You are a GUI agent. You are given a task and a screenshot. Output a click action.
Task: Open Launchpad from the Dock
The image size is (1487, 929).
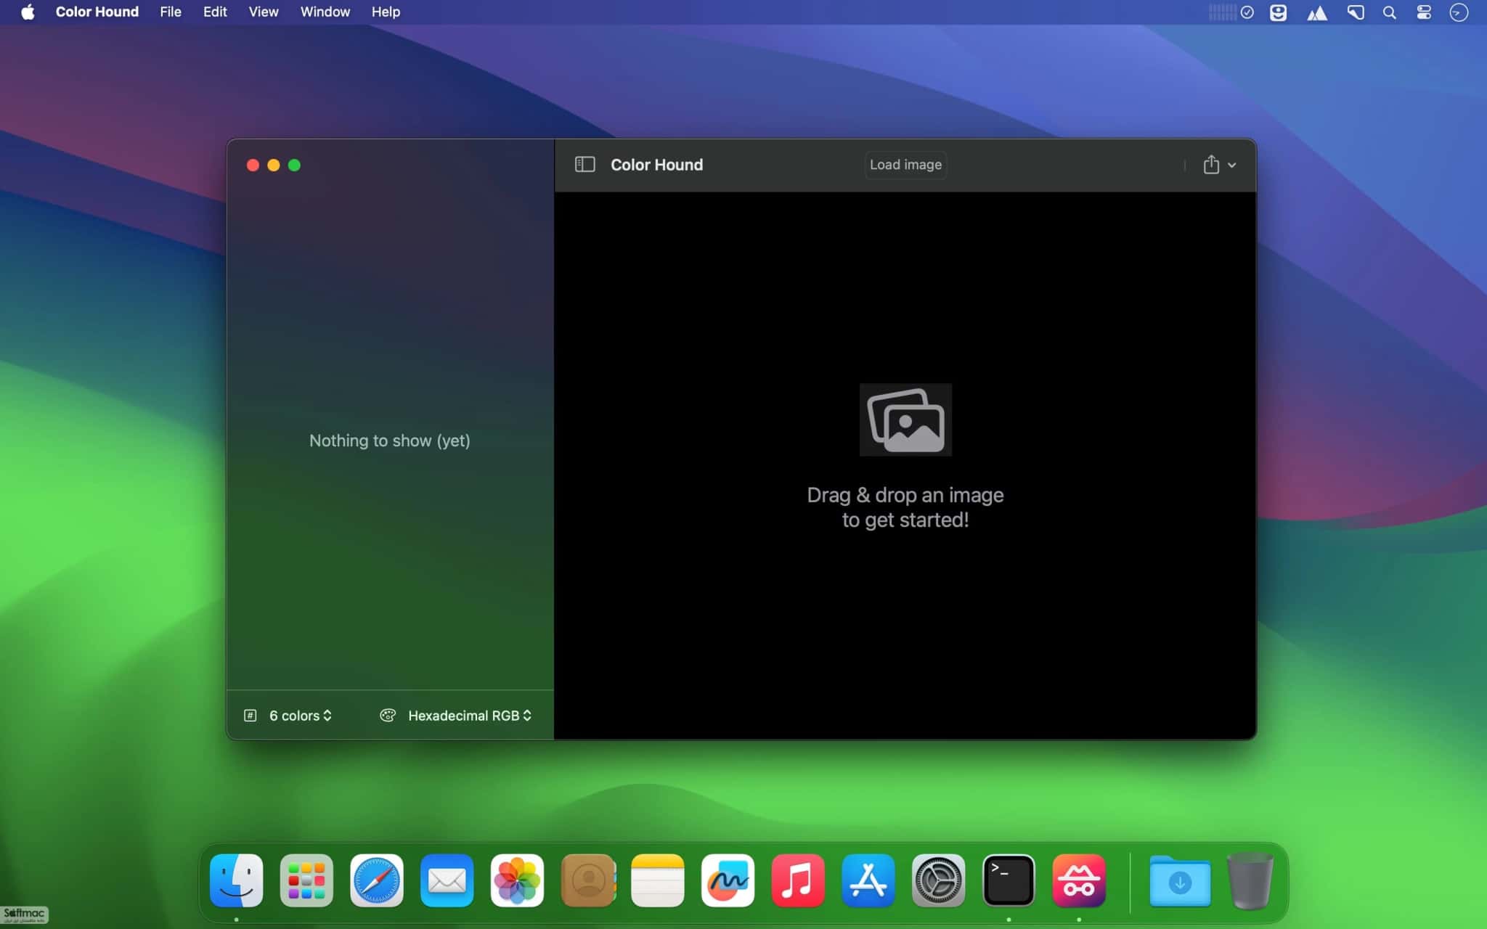coord(306,880)
